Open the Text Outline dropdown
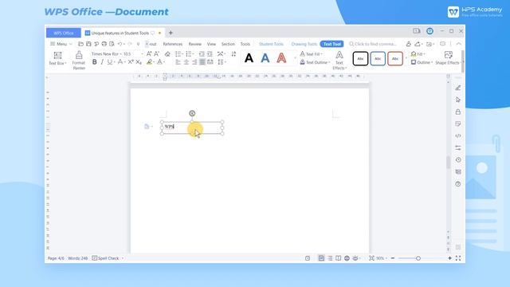510x287 pixels. pyautogui.click(x=315, y=62)
